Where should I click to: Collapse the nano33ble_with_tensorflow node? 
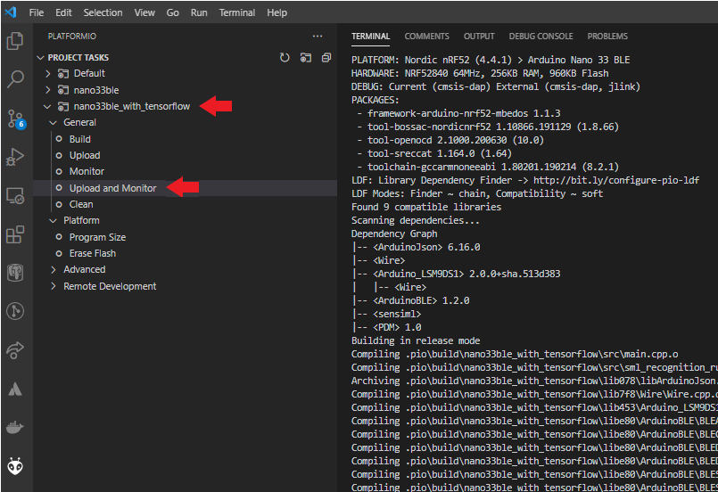[x=48, y=106]
